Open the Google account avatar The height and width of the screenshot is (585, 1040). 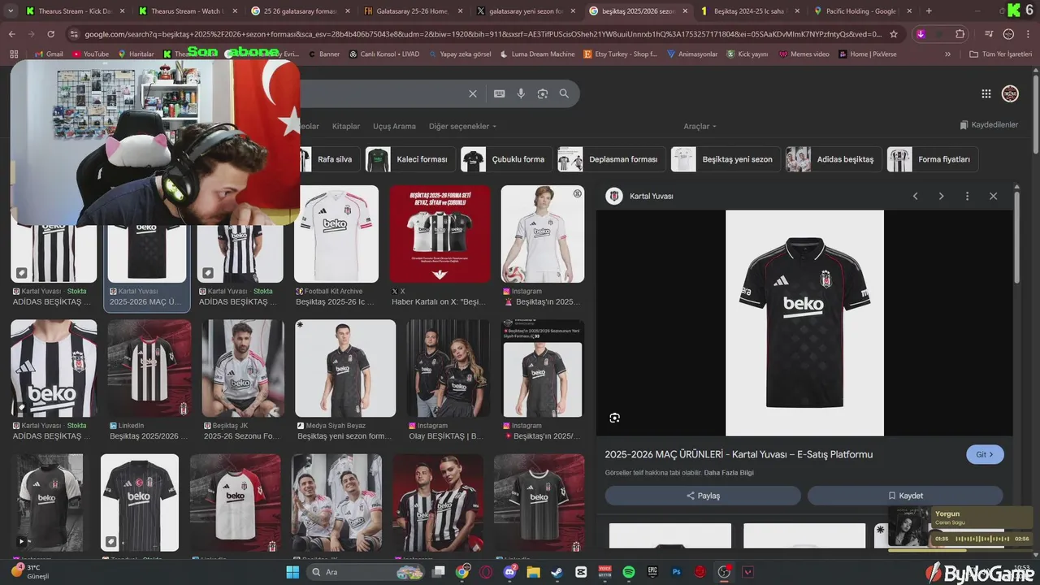pos(1010,93)
